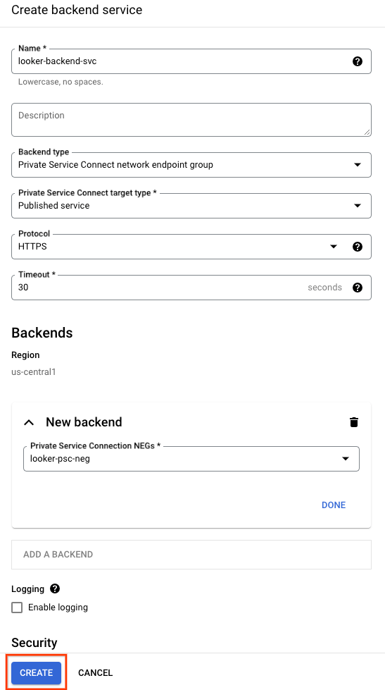Delete the New backend with trash icon
This screenshot has width=385, height=690.
[x=354, y=422]
